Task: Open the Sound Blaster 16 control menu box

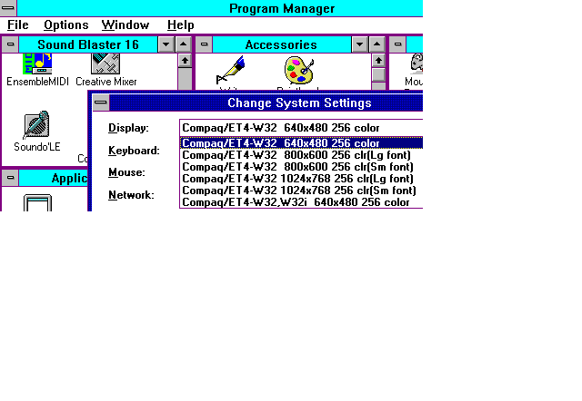Action: click(10, 44)
